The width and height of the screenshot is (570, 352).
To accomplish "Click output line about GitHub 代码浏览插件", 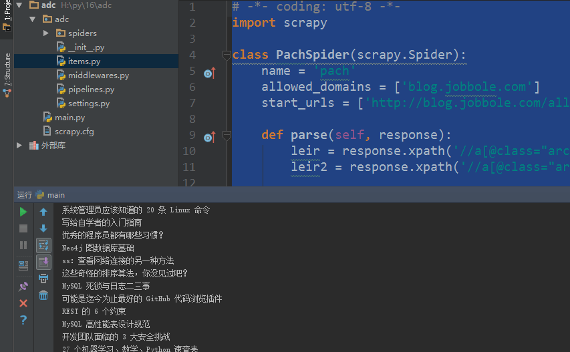I will [x=142, y=299].
